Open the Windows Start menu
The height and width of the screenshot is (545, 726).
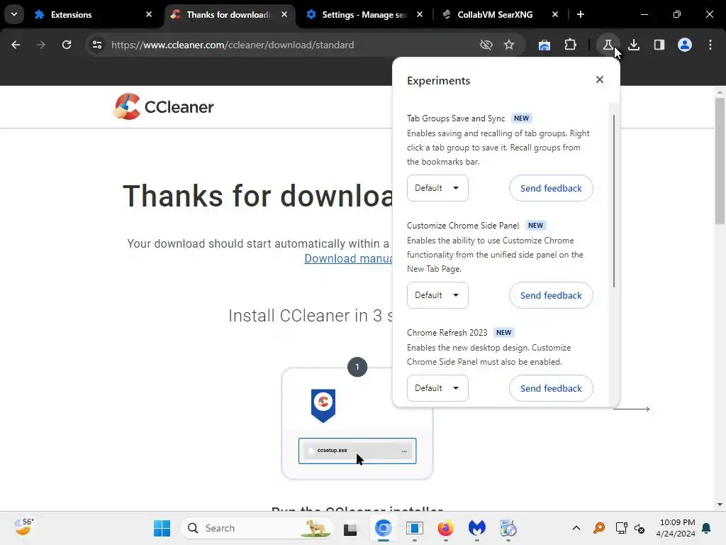[162, 528]
